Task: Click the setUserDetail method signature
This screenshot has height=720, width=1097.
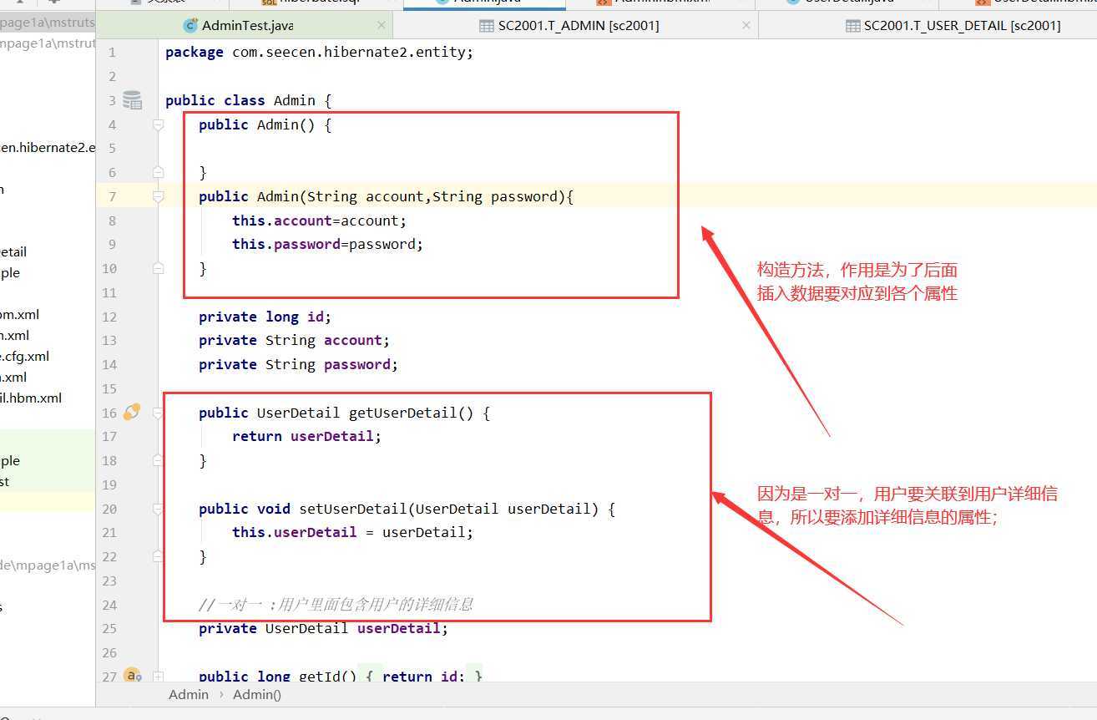Action: click(x=407, y=509)
